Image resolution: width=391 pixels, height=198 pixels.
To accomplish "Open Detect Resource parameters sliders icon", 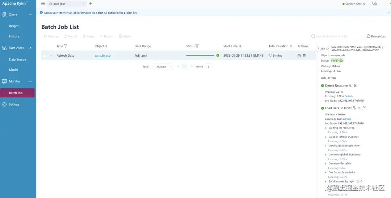I will [x=356, y=85].
